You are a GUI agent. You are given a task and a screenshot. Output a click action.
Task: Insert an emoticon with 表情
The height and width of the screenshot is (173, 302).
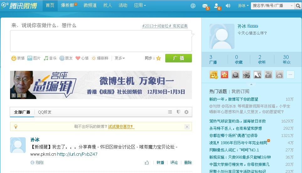[18, 58]
